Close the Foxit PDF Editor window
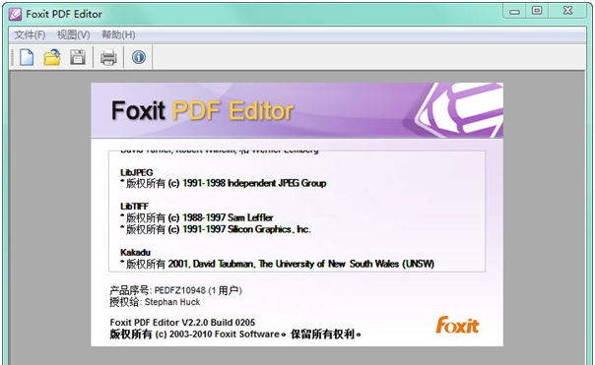The image size is (595, 365). pos(567,11)
